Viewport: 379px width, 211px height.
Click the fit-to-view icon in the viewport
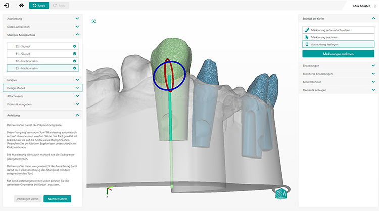pyautogui.click(x=94, y=22)
